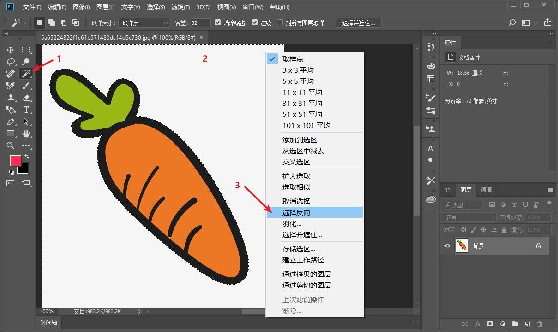The height and width of the screenshot is (332, 558).
Task: Open the Clone Source panel icon
Action: point(431,129)
